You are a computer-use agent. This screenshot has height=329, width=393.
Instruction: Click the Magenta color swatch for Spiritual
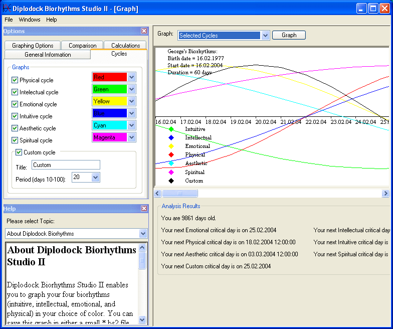(x=110, y=137)
